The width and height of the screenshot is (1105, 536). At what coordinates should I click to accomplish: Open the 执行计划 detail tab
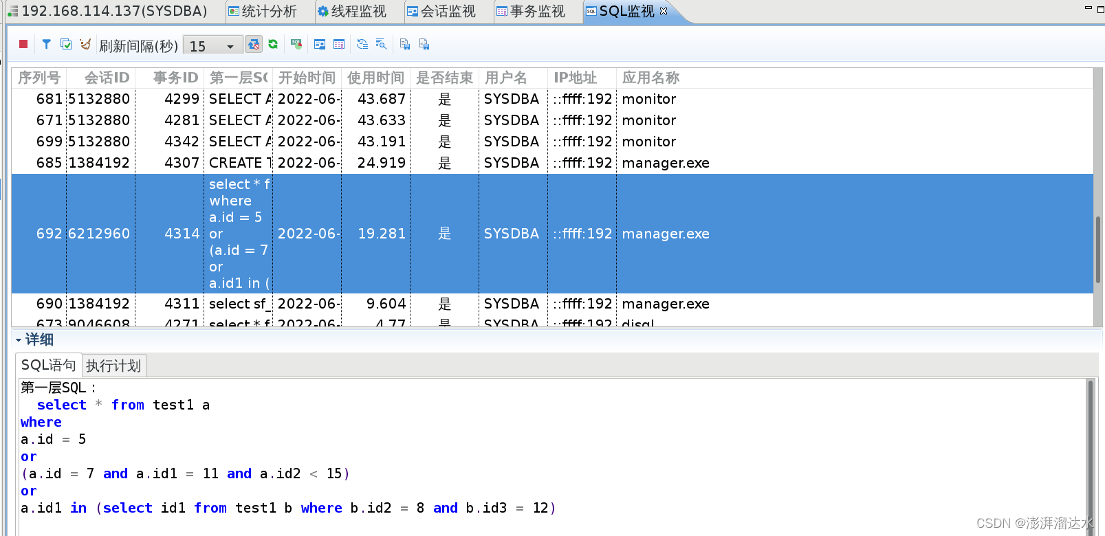[113, 366]
